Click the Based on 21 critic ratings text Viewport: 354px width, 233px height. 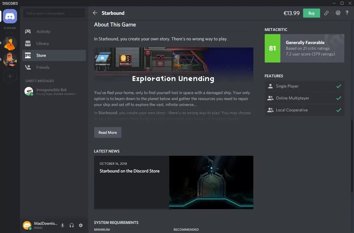[308, 48]
